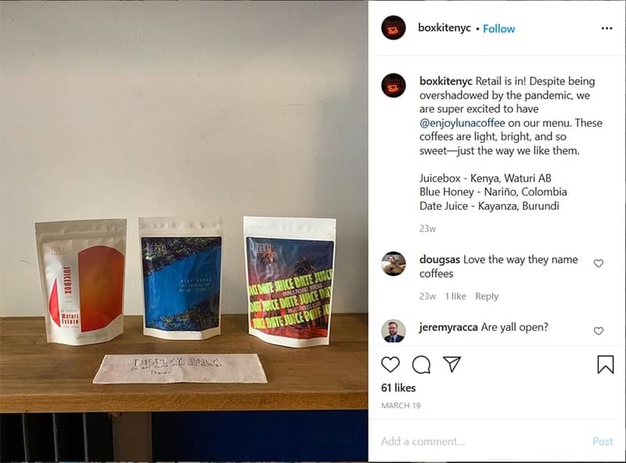Click the Add a comment field

[x=483, y=441]
